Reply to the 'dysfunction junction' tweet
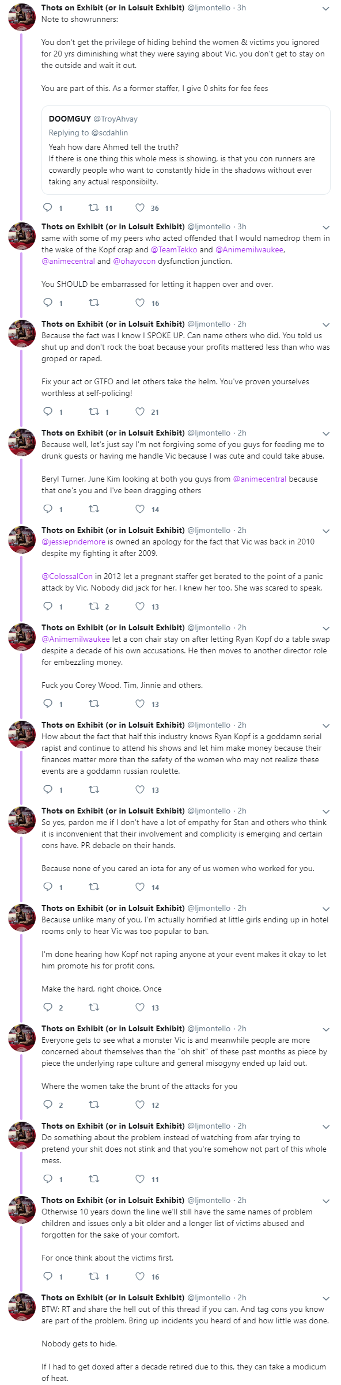 pos(48,303)
